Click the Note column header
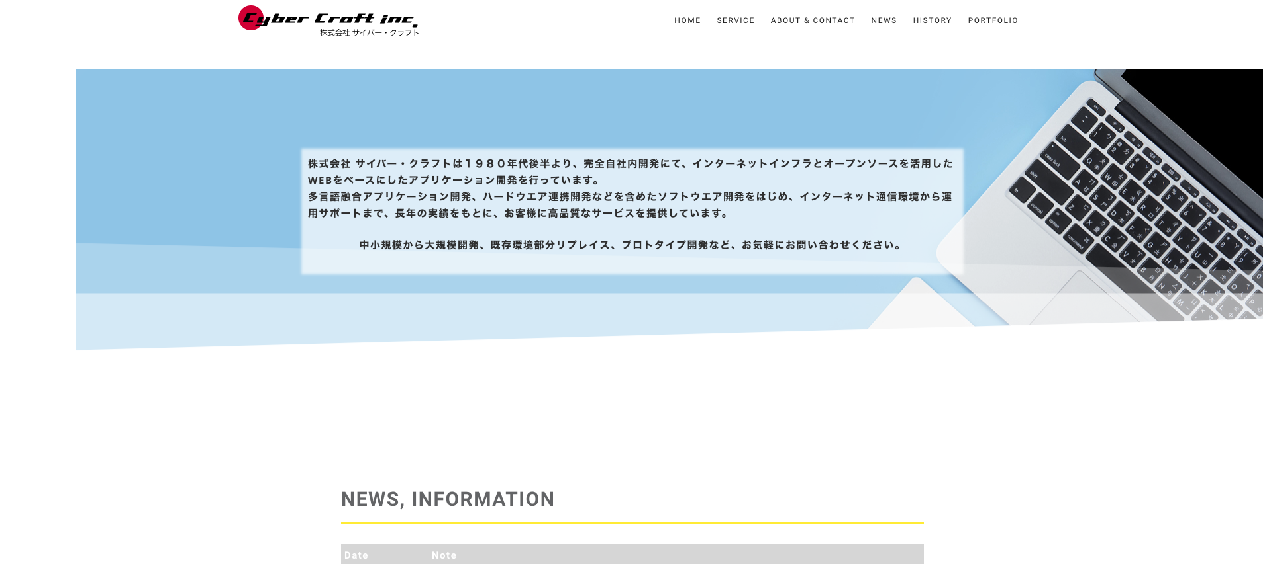This screenshot has height=564, width=1263. (x=444, y=555)
